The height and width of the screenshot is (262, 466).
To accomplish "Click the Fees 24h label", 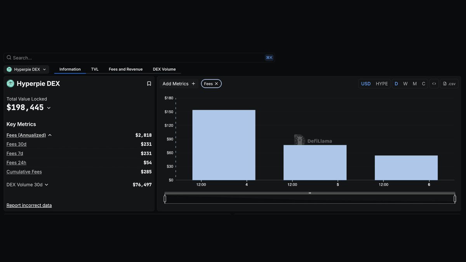I will [x=16, y=163].
